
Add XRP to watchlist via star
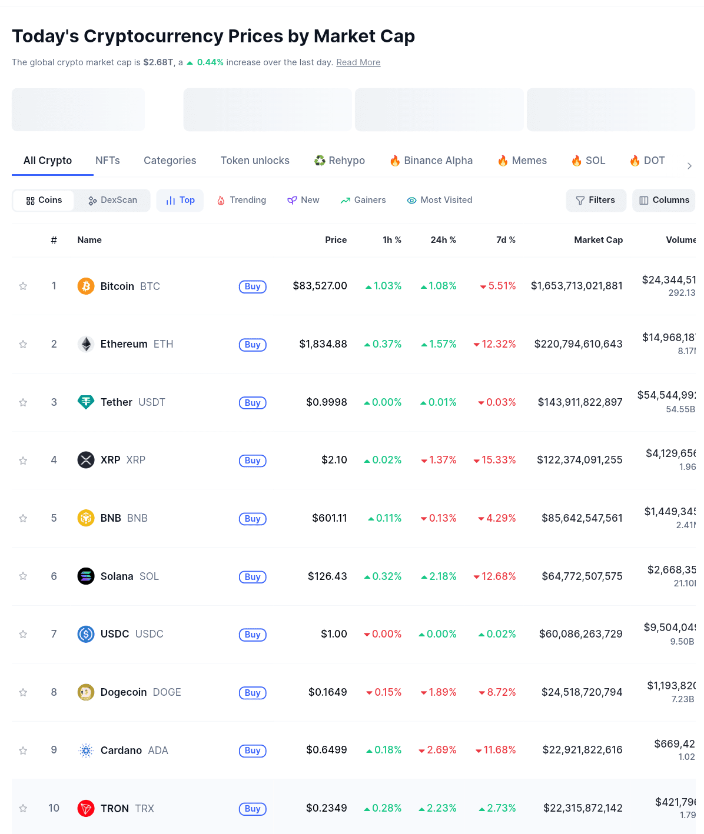coord(23,460)
